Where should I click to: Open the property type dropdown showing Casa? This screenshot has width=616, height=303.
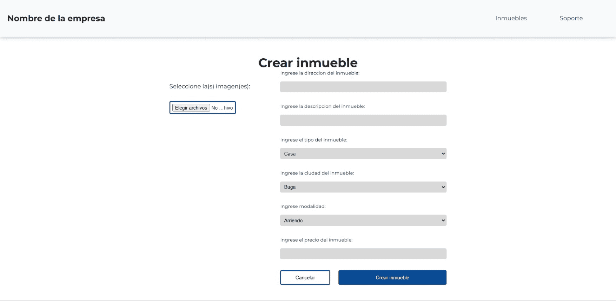click(363, 154)
